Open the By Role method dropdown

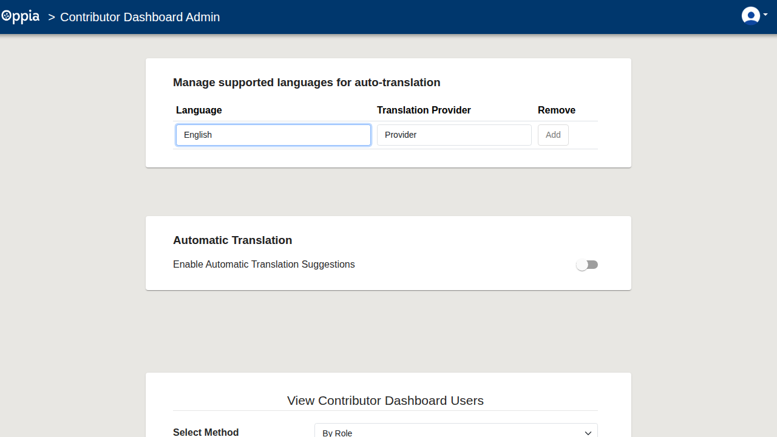pos(456,430)
